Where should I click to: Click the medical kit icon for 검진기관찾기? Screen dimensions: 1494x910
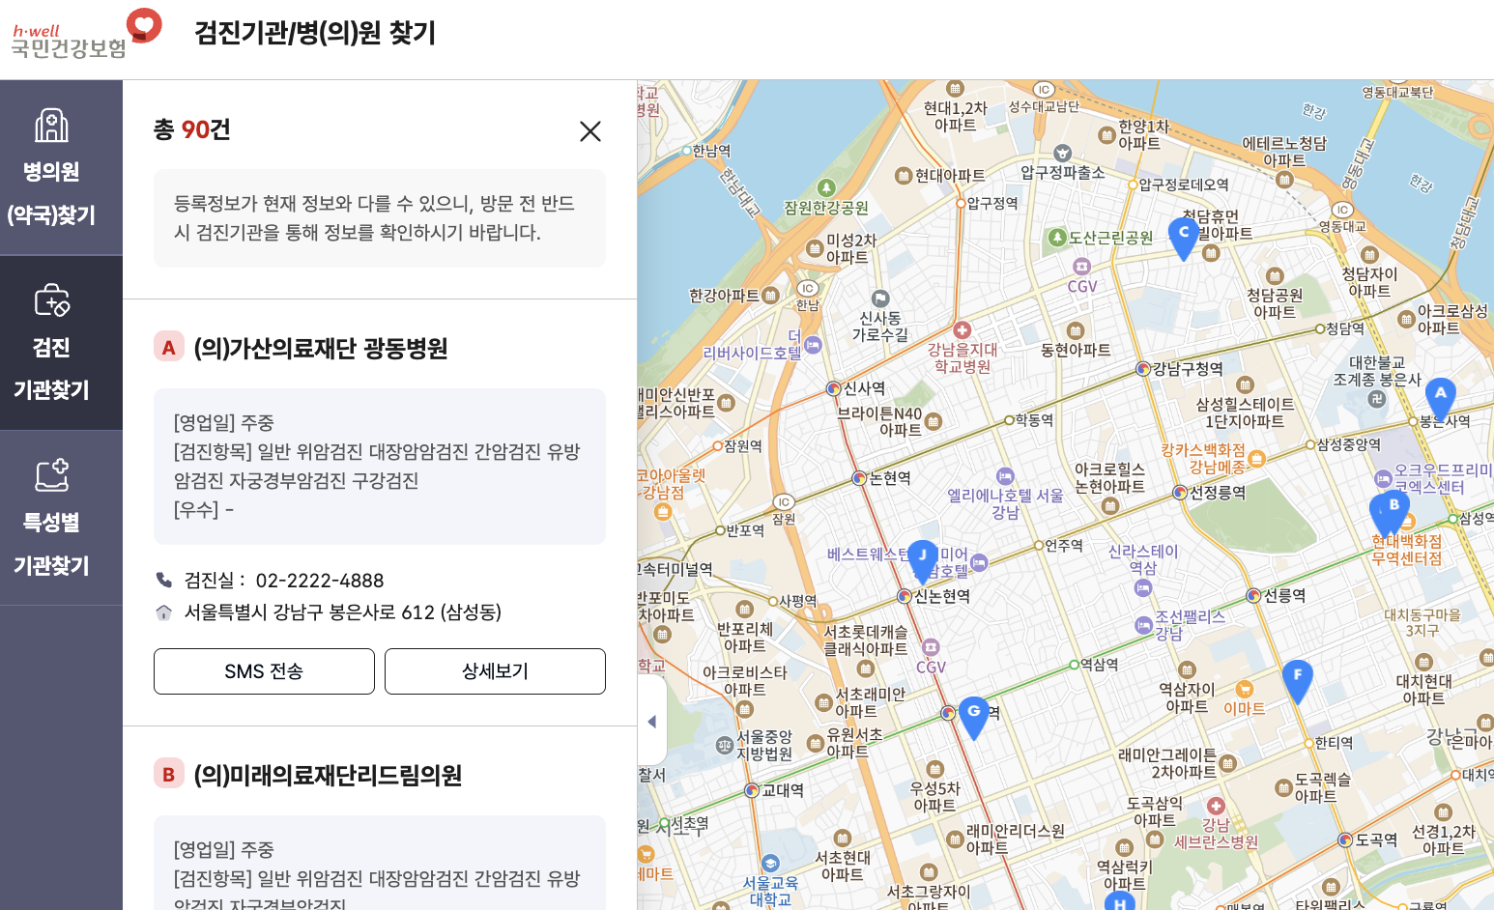51,300
